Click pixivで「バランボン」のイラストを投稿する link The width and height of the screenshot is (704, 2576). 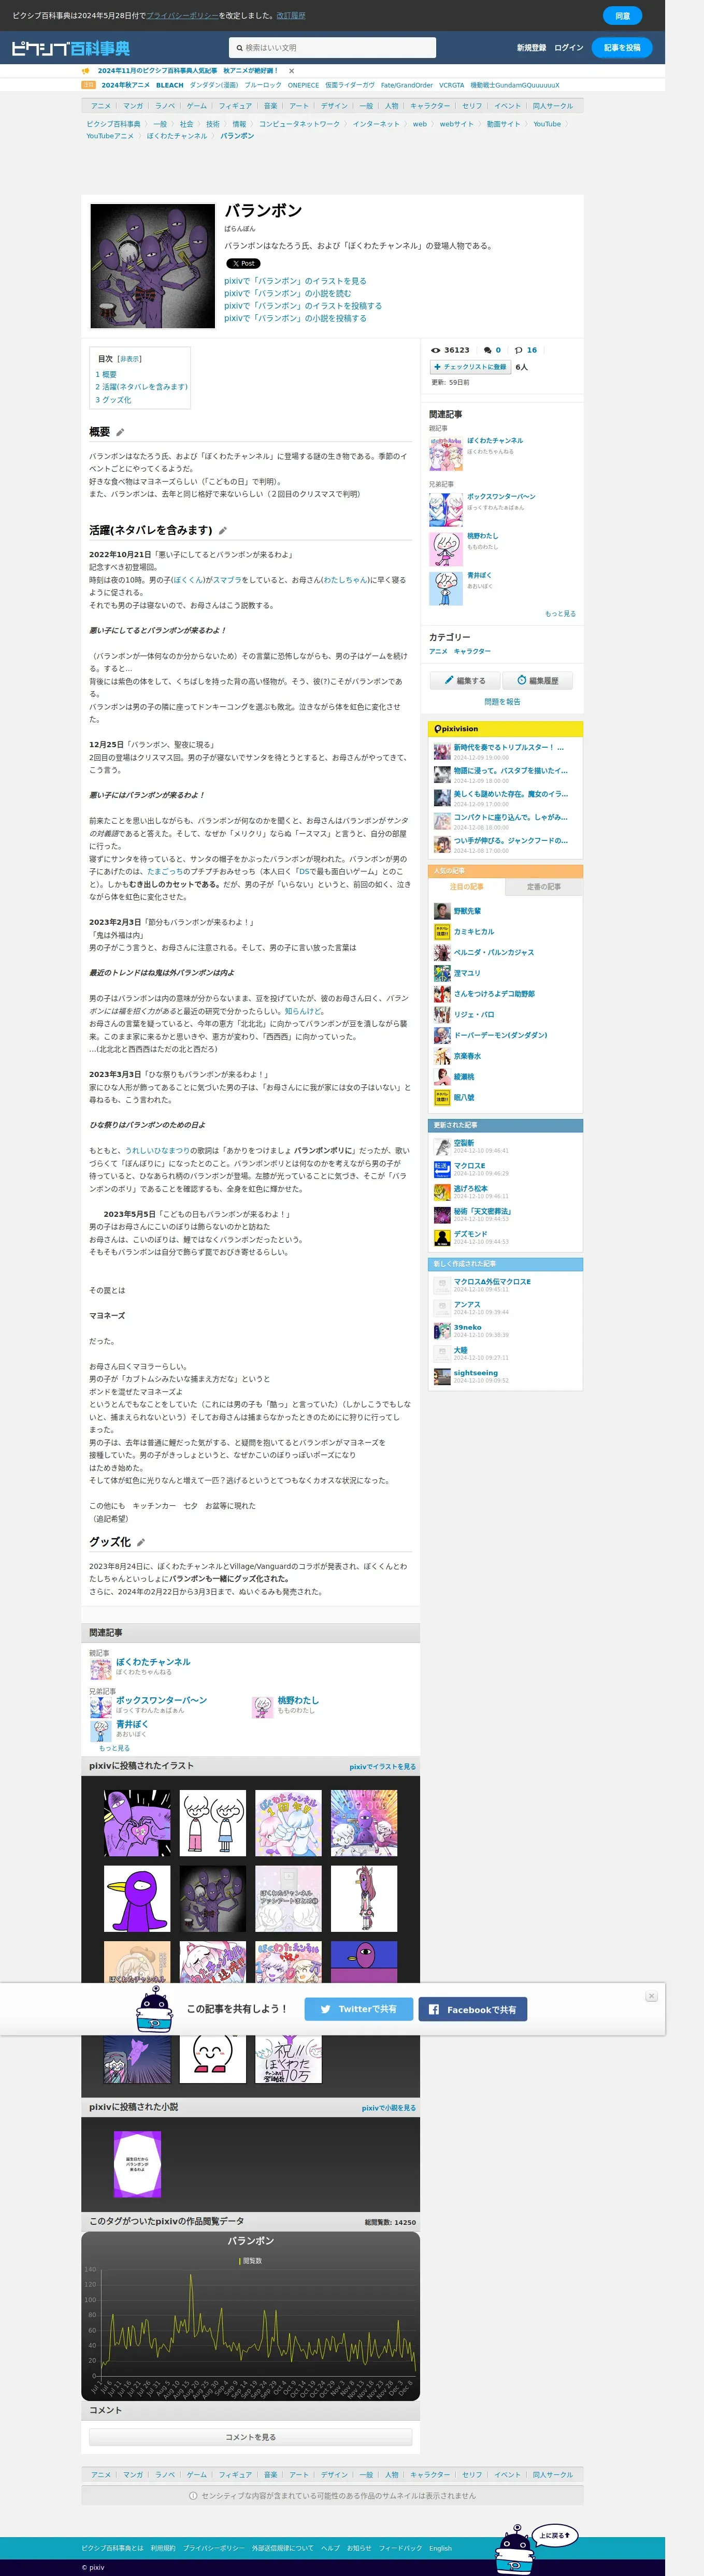click(x=303, y=306)
